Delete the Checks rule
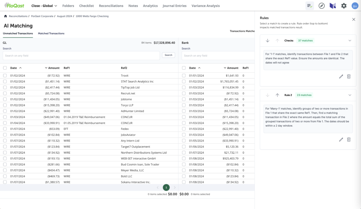The height and width of the screenshot is (209, 361). 349,76
